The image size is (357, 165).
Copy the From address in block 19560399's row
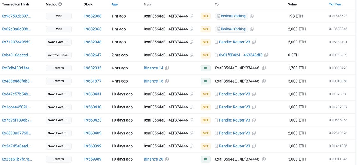pyautogui.click(x=192, y=146)
